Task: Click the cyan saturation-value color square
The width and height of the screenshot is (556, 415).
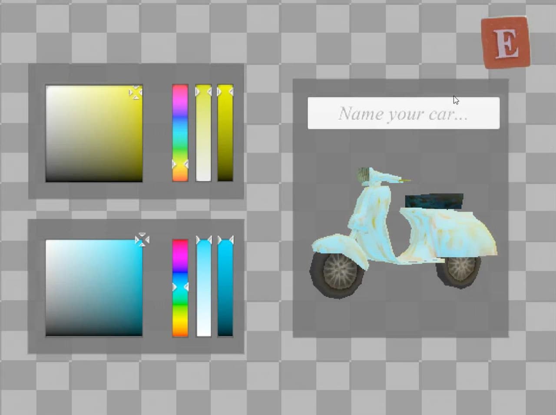Action: click(94, 288)
